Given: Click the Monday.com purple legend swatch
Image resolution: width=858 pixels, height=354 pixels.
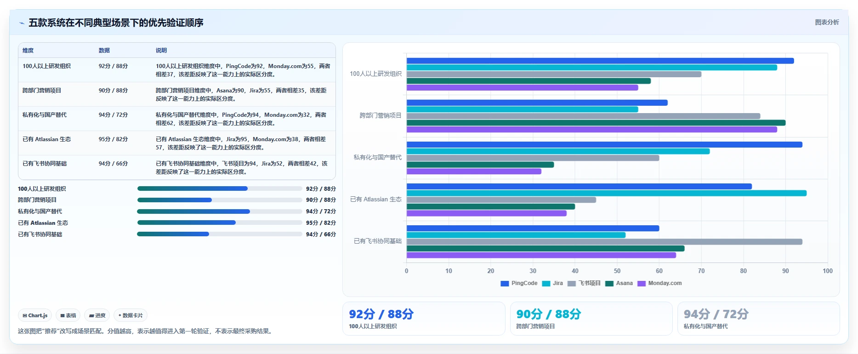Looking at the screenshot, I should point(642,284).
